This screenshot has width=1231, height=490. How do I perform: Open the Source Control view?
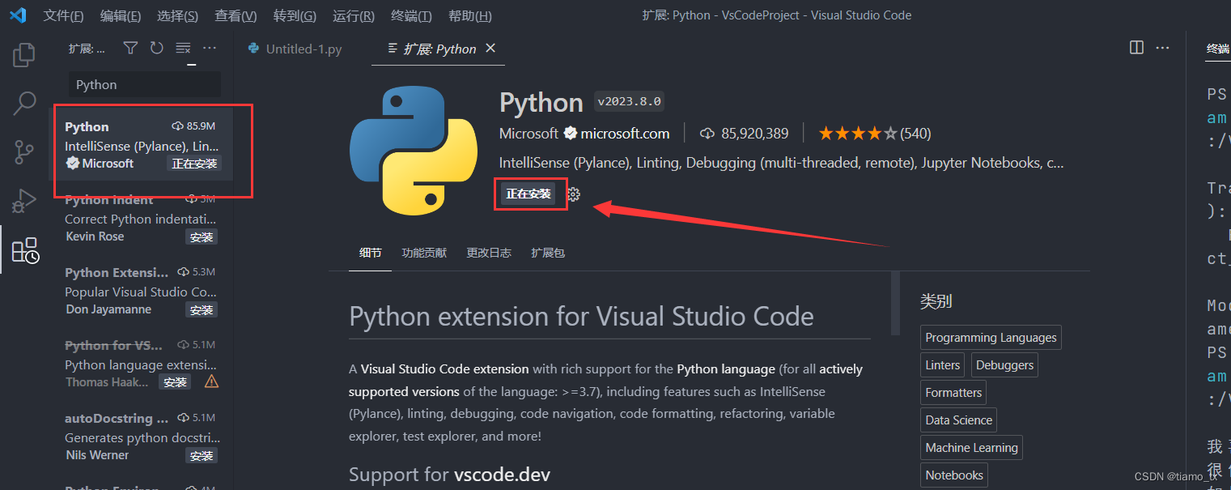[x=24, y=151]
